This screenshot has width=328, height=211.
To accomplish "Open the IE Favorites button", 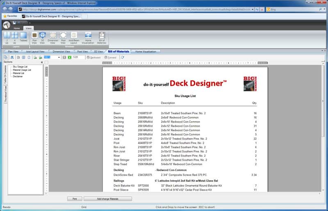I will [x=10, y=16].
